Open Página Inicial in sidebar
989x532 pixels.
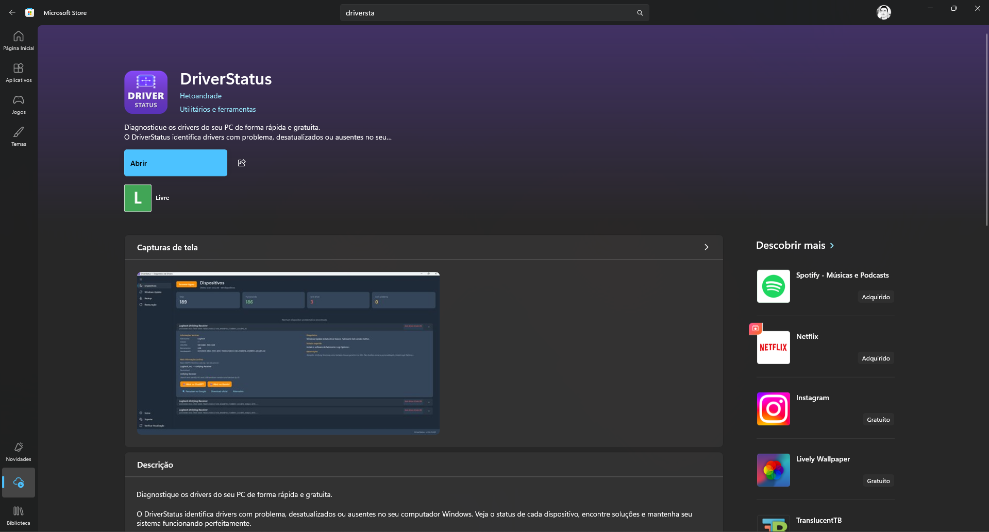19,41
